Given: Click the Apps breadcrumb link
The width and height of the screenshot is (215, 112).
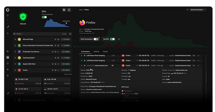Looking at the screenshot, I should coord(81,10).
